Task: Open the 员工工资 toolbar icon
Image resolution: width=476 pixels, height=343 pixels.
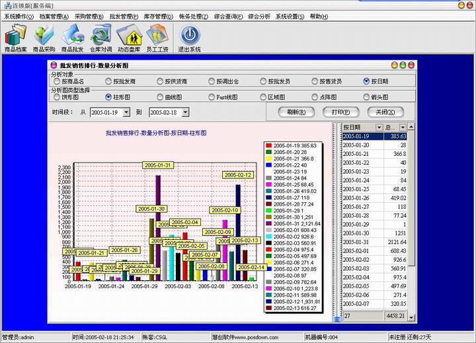Action: tap(157, 38)
